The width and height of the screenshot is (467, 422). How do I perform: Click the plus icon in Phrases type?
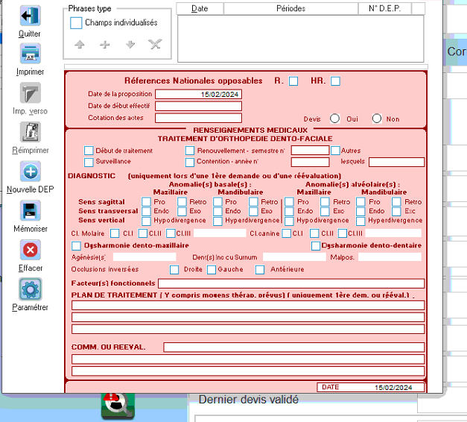click(104, 45)
